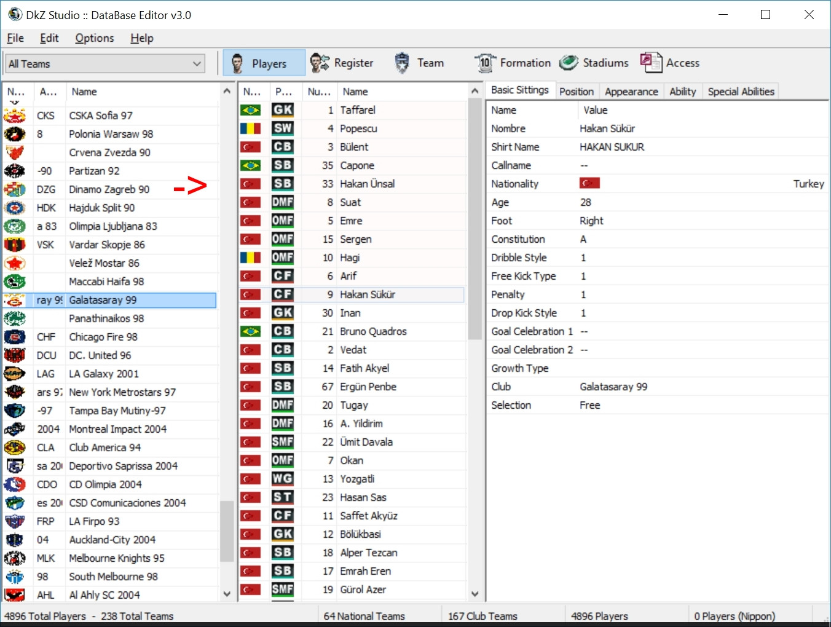831x627 pixels.
Task: Click the player list Name column header
Action: [403, 92]
